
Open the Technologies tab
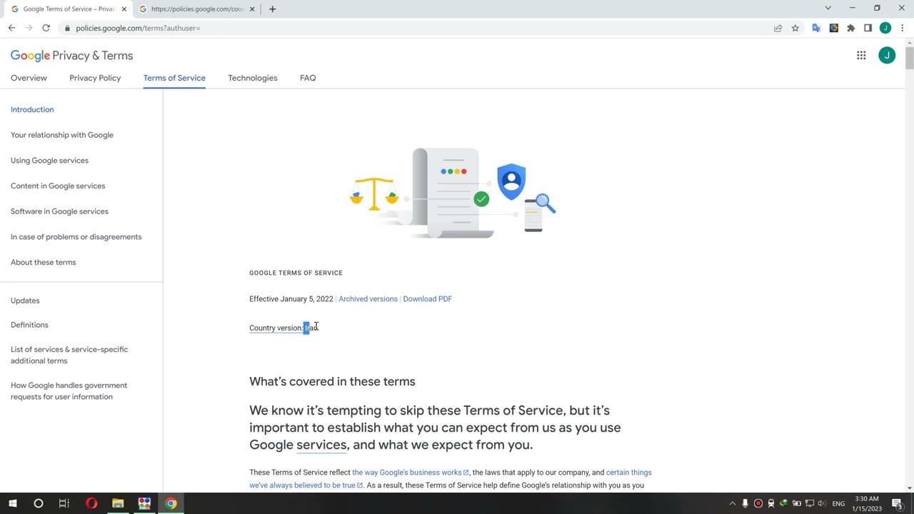click(x=253, y=78)
